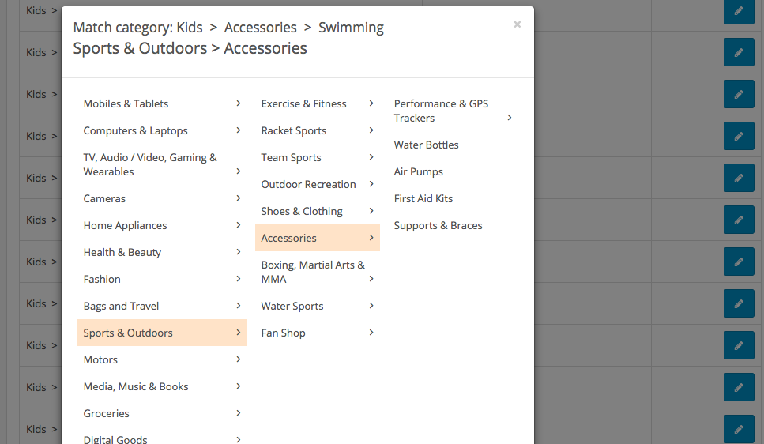The height and width of the screenshot is (444, 764).
Task: Close the Match category dialog
Action: pos(517,24)
